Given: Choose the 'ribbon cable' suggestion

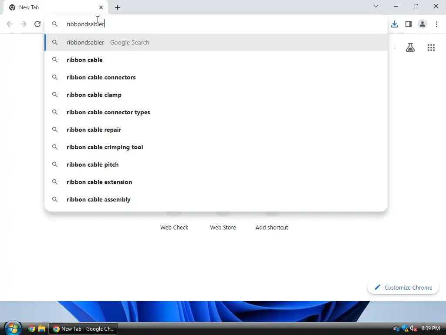Looking at the screenshot, I should [x=216, y=60].
